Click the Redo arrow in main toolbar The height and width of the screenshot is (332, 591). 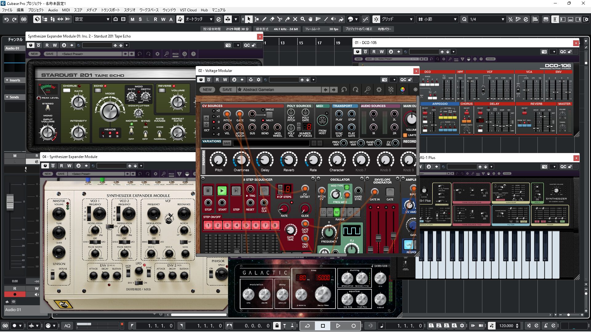click(x=14, y=19)
